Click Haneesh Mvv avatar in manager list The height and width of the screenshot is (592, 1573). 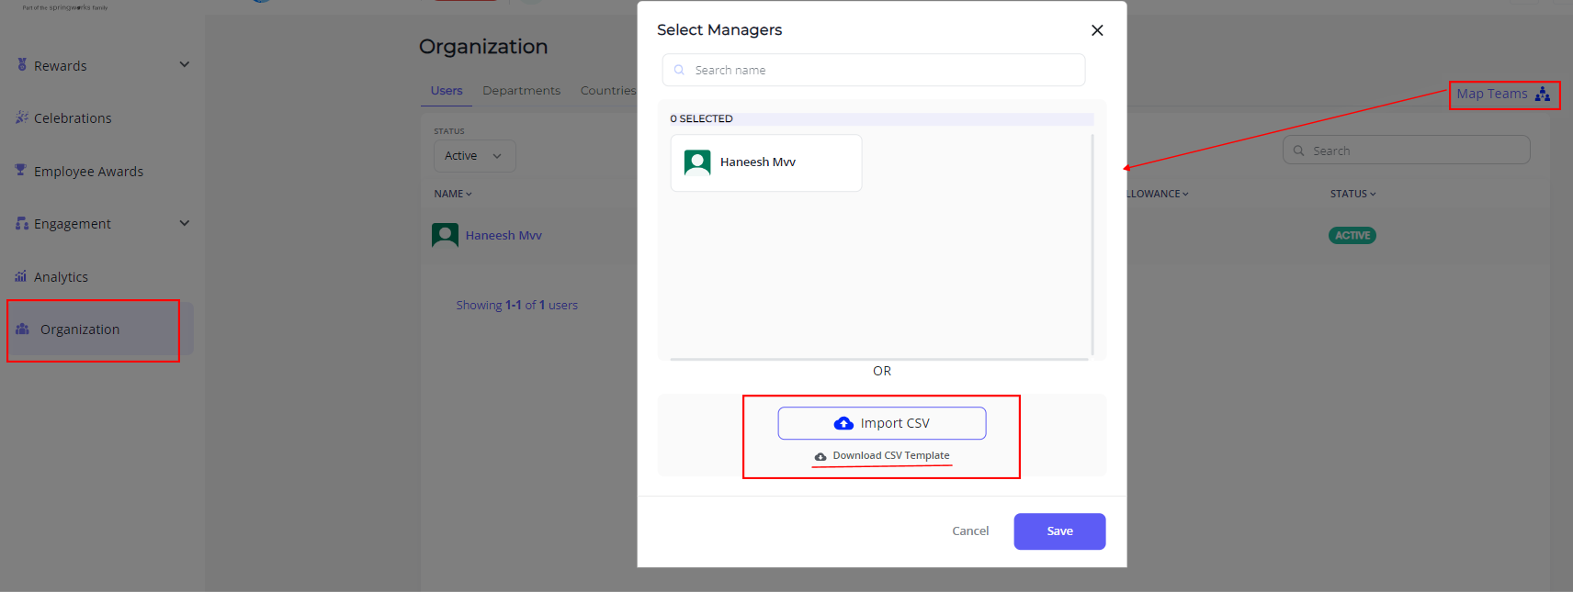click(x=698, y=162)
